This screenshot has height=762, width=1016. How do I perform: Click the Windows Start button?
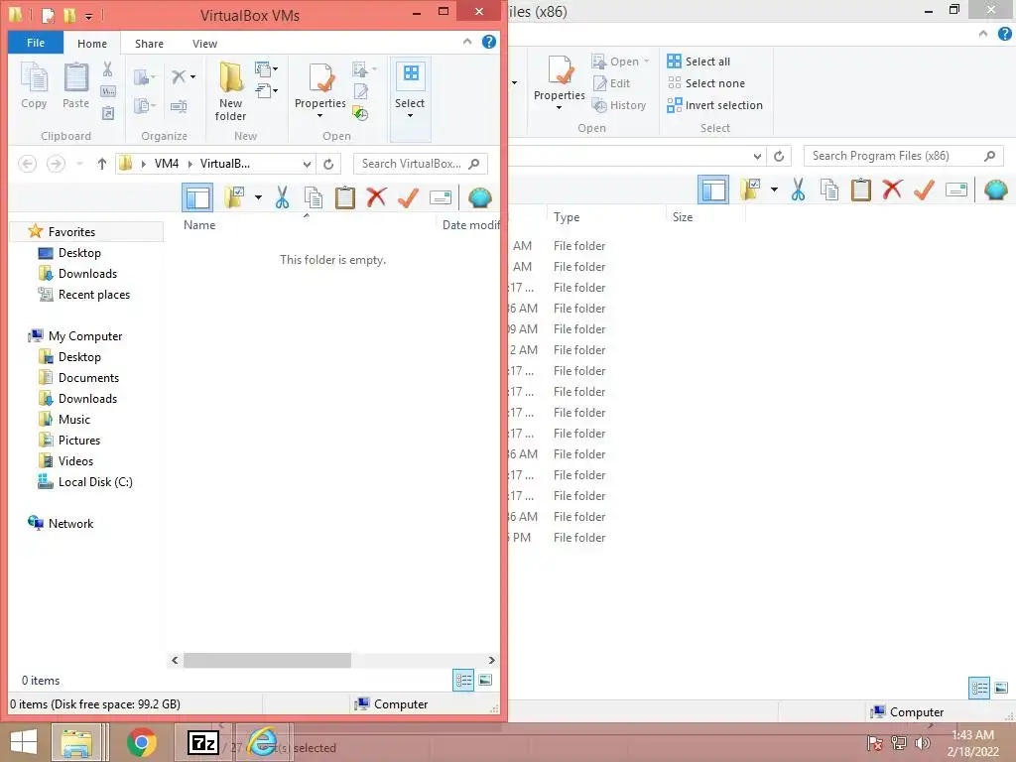tap(24, 742)
